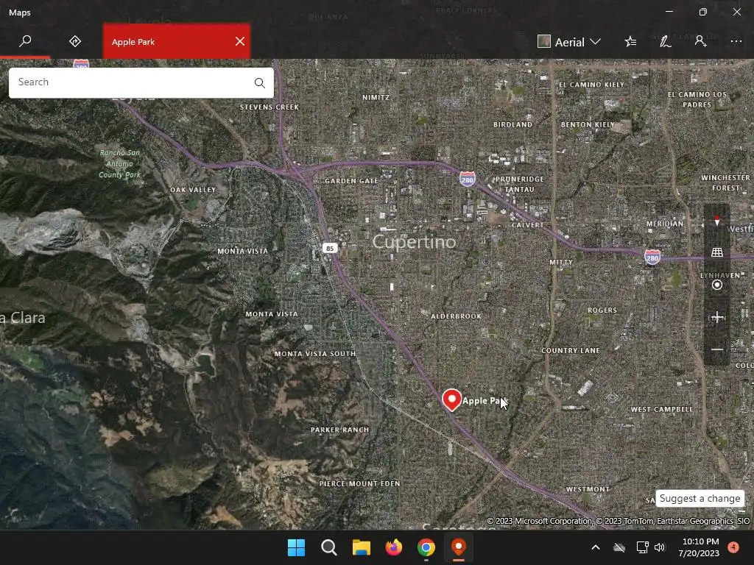Open the volume control in system tray

point(660,547)
